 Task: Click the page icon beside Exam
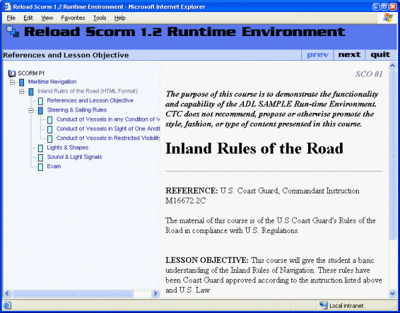(x=40, y=167)
